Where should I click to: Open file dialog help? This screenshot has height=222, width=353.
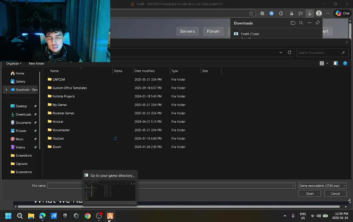pos(345,64)
